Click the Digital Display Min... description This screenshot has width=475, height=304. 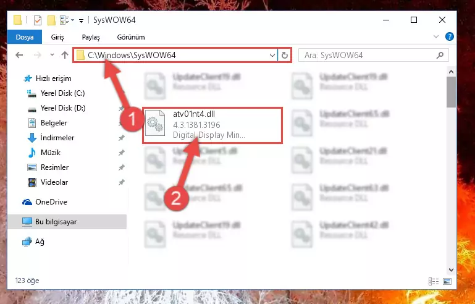[x=209, y=135]
